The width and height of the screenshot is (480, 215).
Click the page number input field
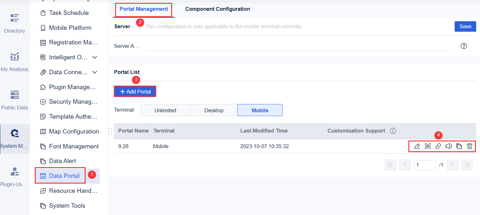[x=425, y=165]
